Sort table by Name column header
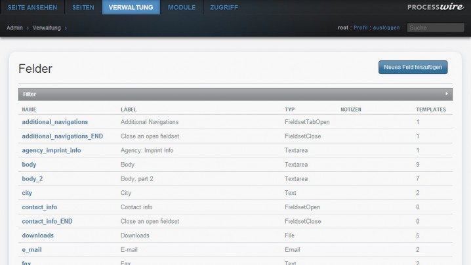Viewport: 471px width, 265px height. [29, 109]
